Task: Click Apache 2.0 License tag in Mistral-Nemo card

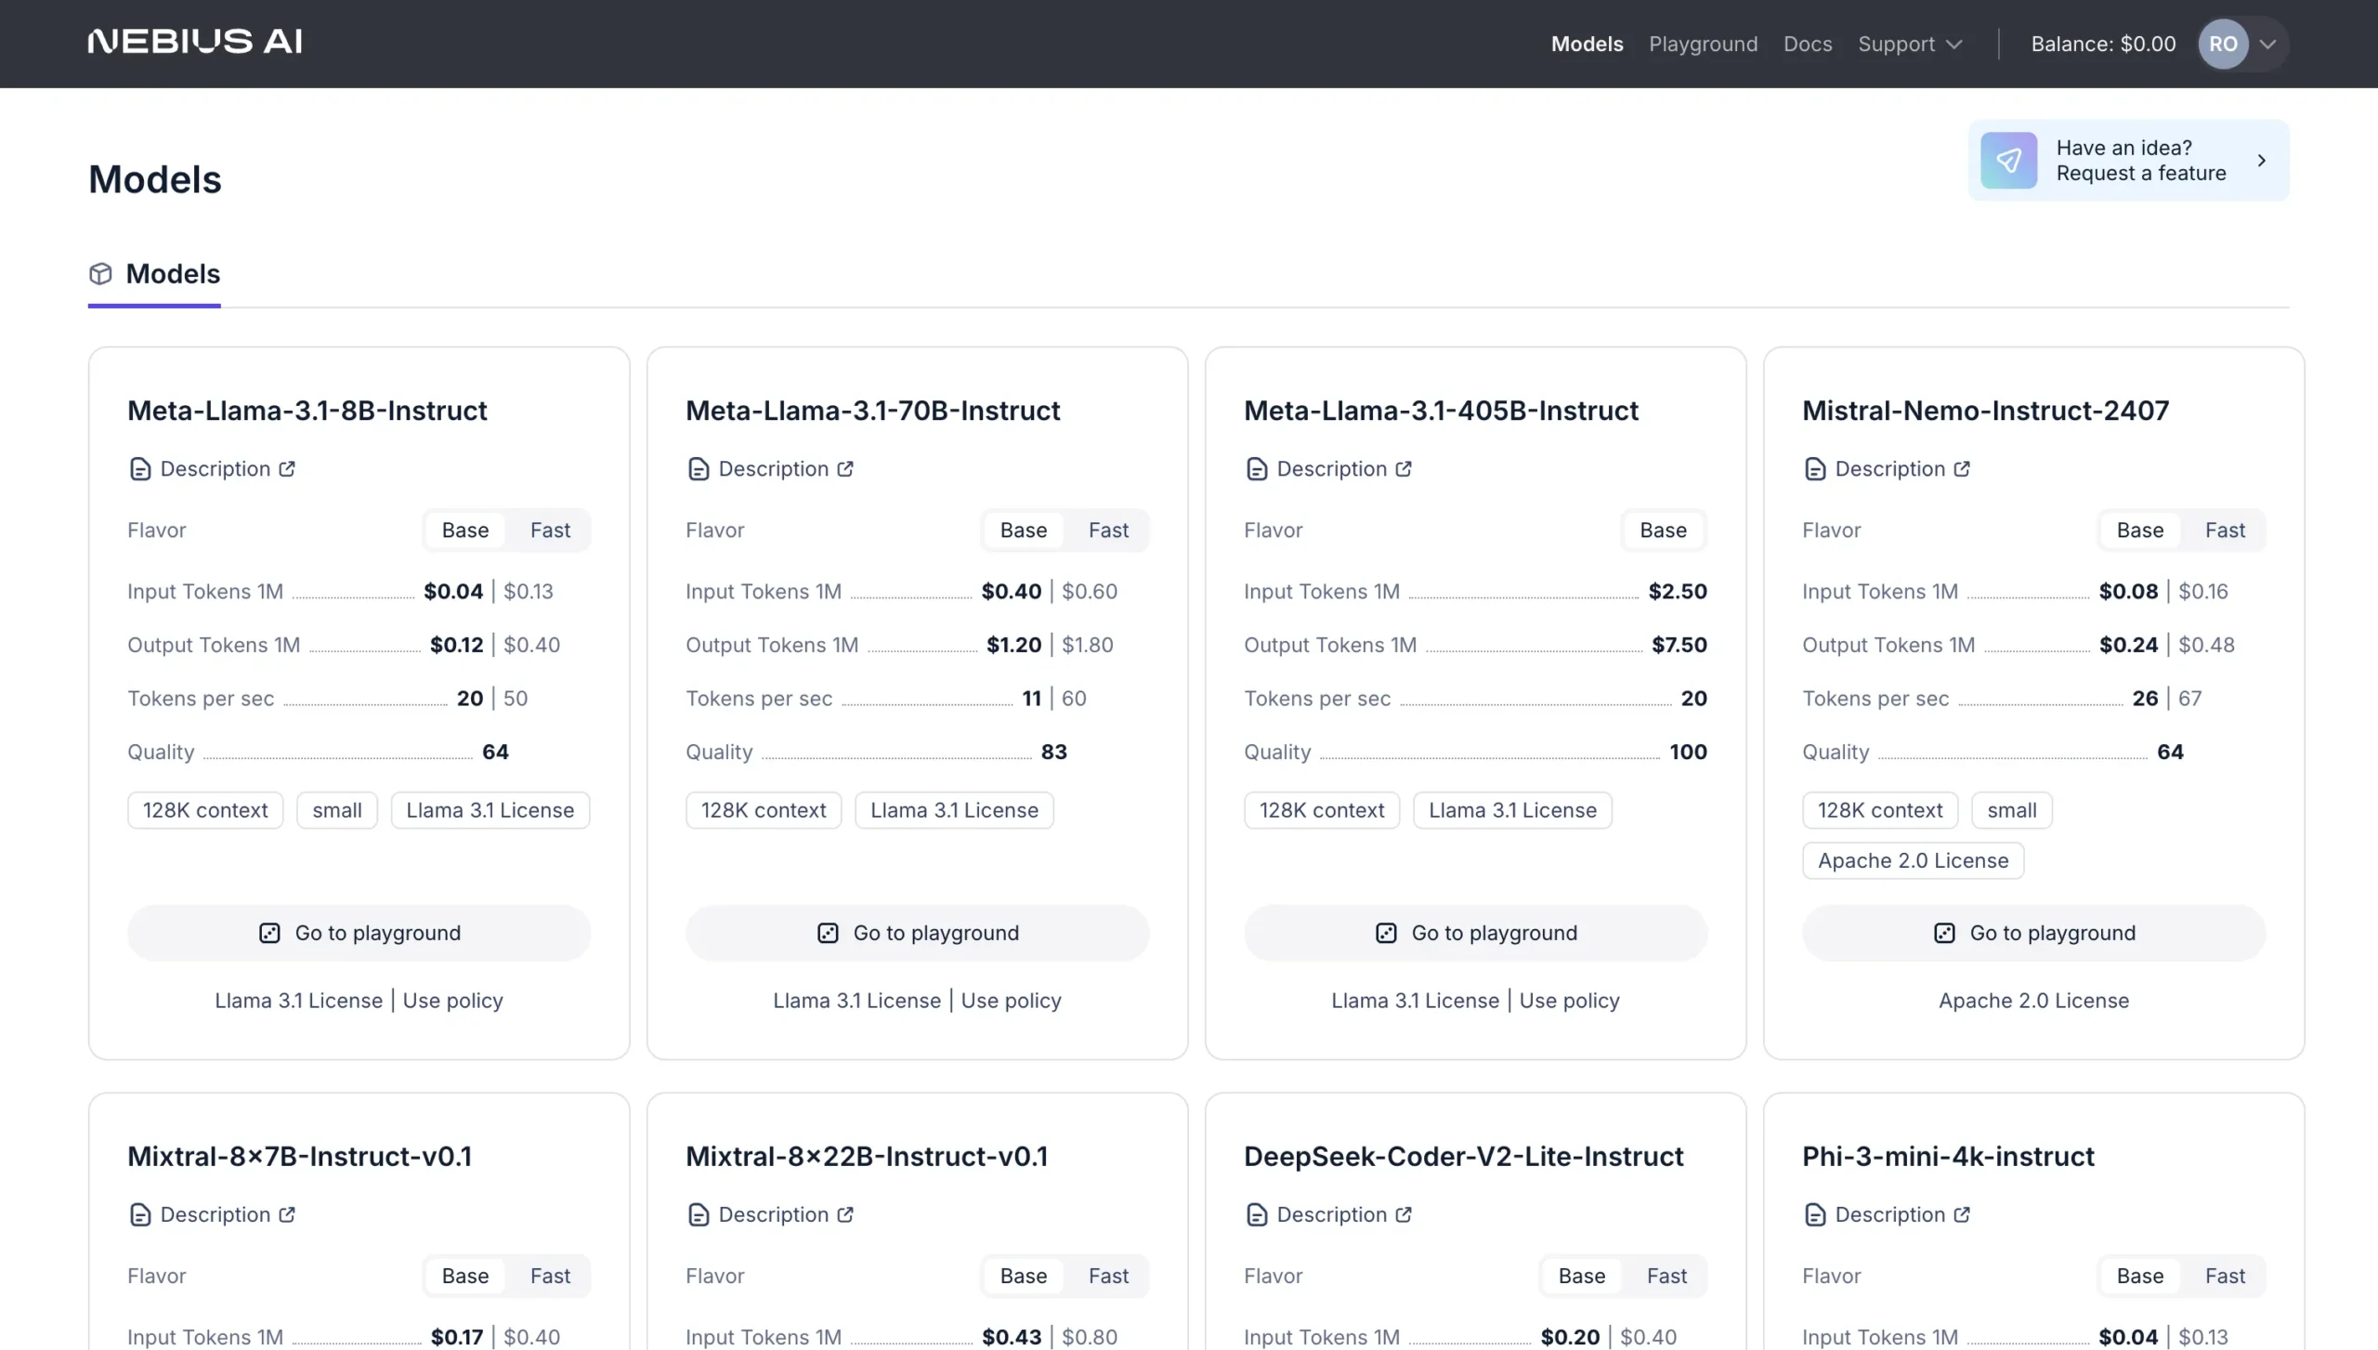Action: [x=1913, y=860]
